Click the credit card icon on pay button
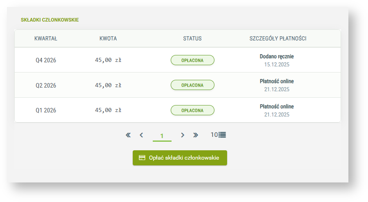Screen dimensions: 368x202 tap(142, 158)
